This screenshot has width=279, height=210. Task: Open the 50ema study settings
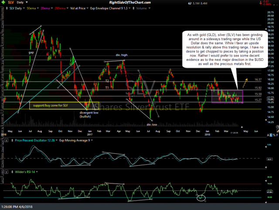coord(31,8)
